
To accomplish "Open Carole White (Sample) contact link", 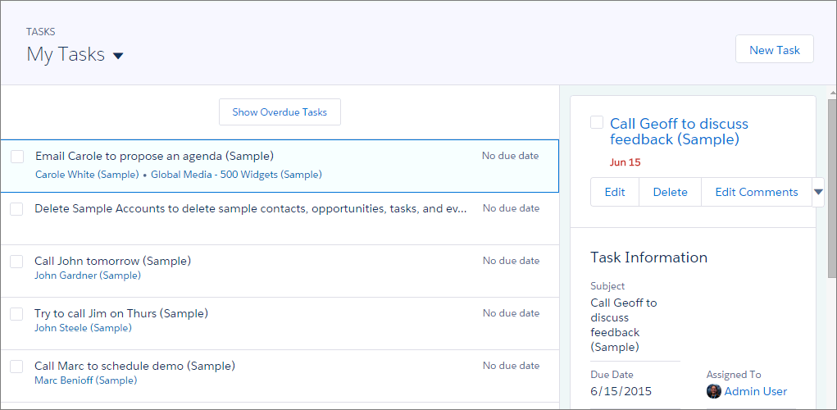I will 87,175.
